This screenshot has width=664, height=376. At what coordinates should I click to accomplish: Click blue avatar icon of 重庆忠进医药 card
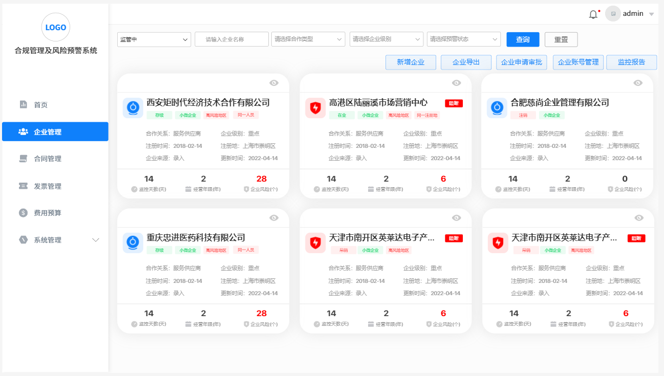point(133,243)
